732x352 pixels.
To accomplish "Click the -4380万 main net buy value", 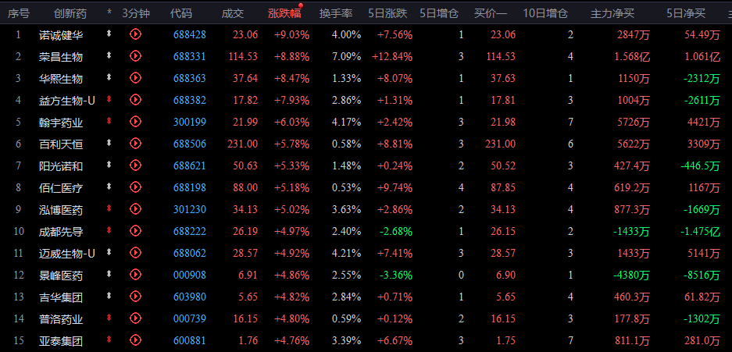I will coord(631,276).
